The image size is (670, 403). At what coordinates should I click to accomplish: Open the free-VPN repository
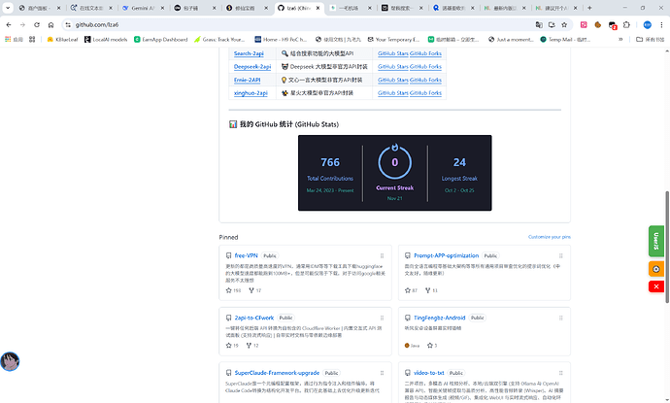click(246, 255)
